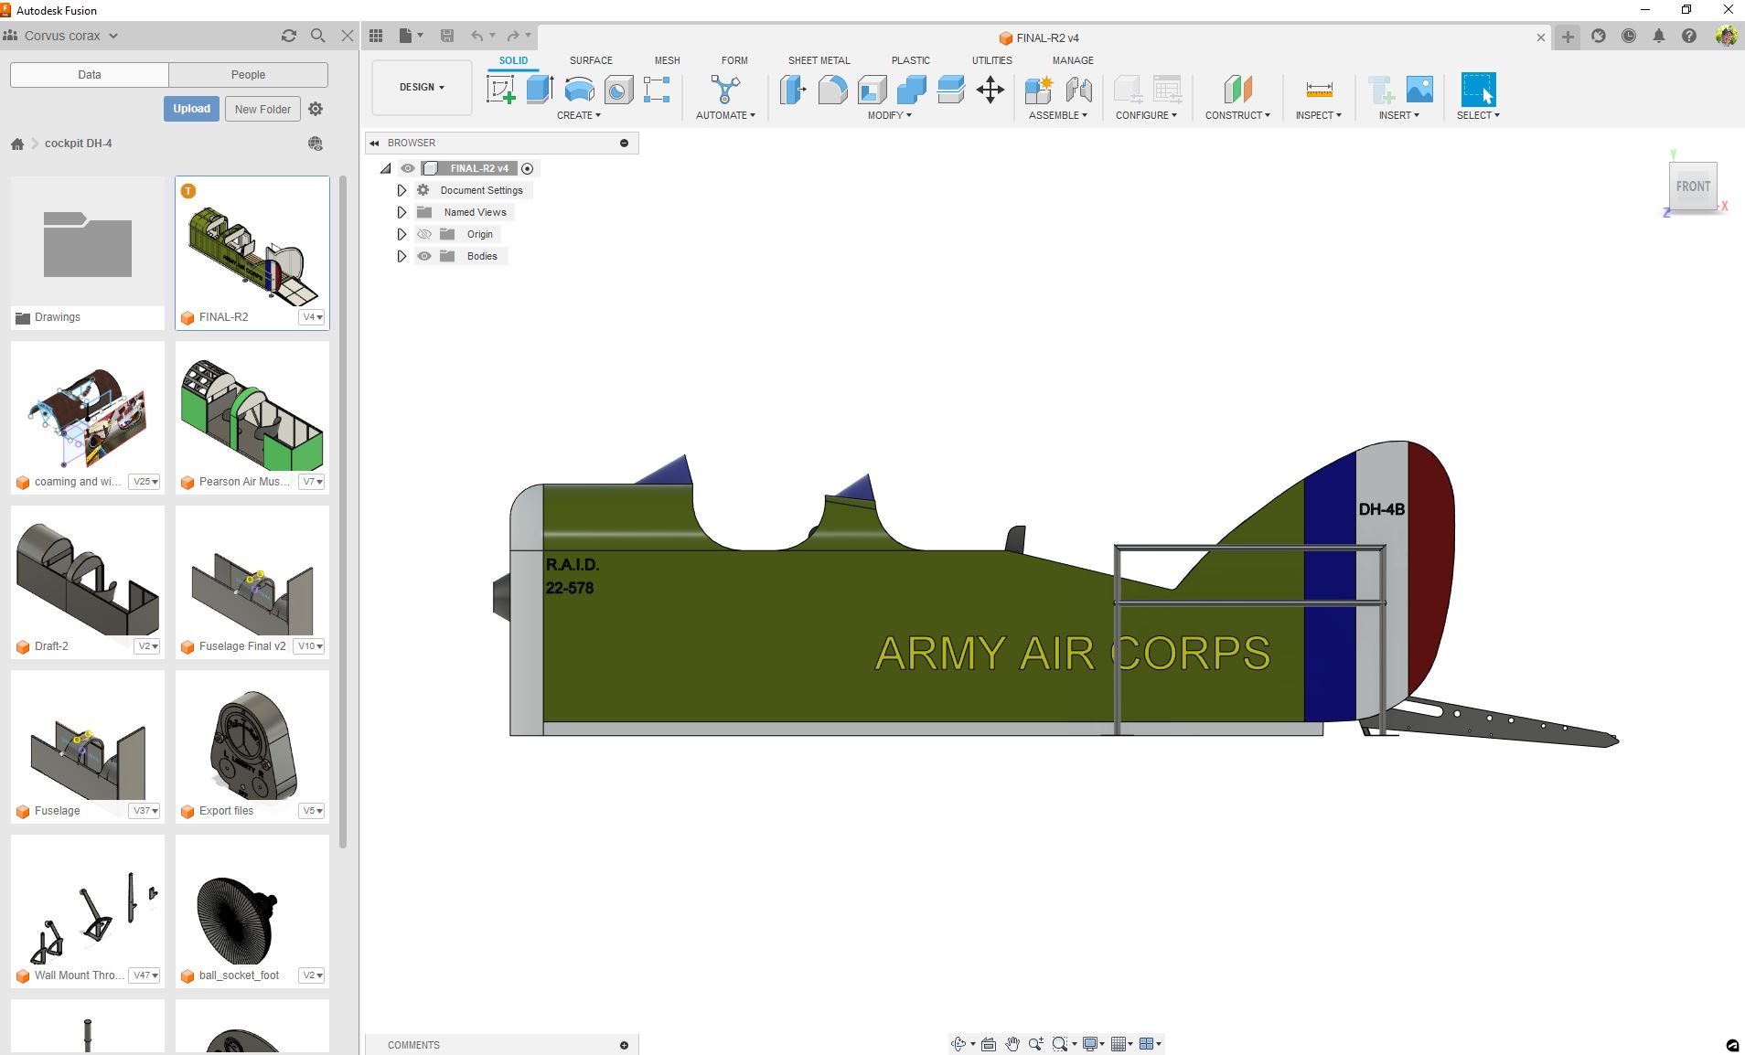The image size is (1745, 1055).
Task: Switch to the SURFACE tab
Action: pos(590,59)
